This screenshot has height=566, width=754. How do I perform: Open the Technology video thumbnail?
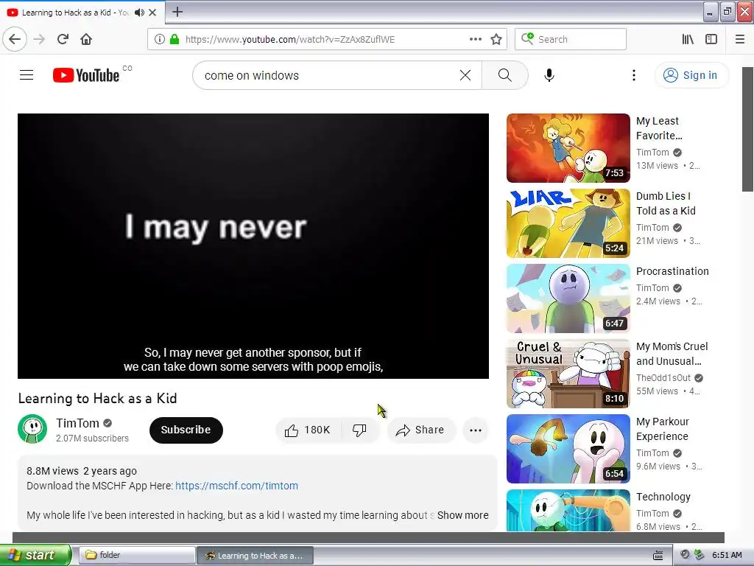pyautogui.click(x=568, y=511)
